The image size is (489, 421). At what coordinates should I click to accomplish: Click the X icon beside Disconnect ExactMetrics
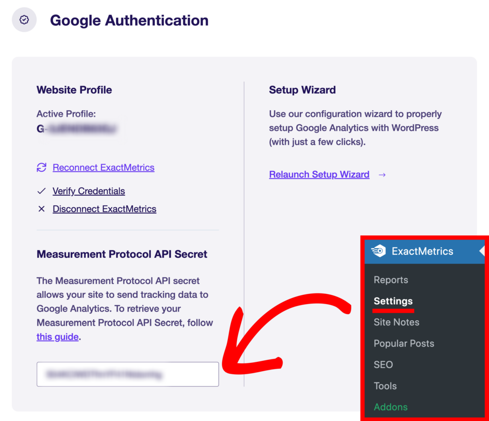click(x=42, y=209)
